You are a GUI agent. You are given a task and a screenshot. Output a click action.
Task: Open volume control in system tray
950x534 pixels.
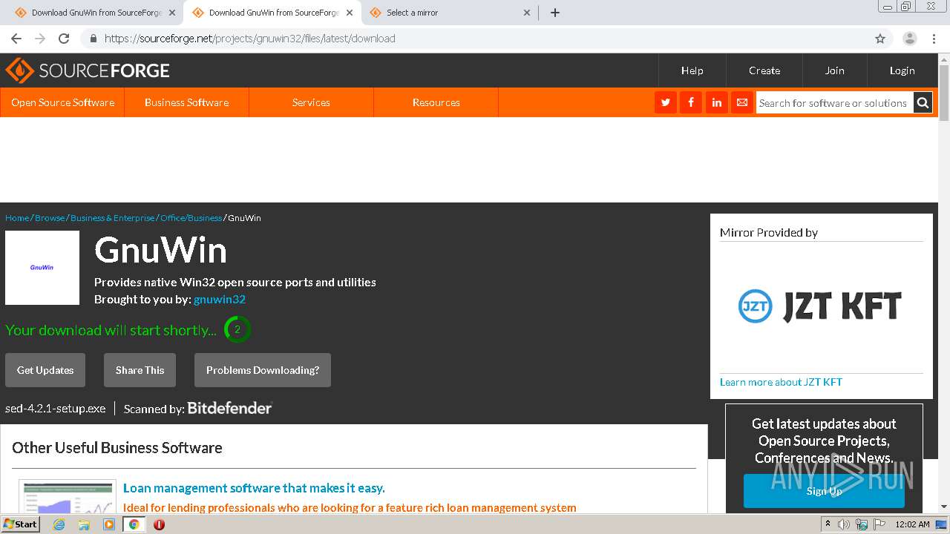pyautogui.click(x=844, y=524)
